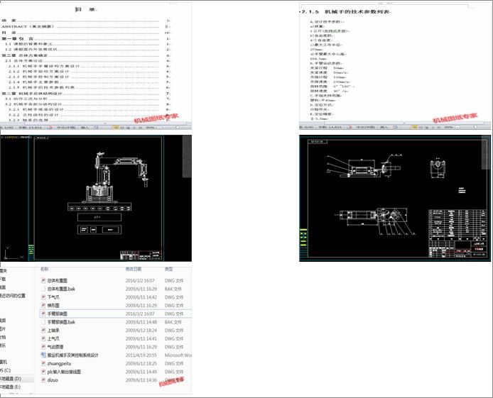Click the 气动原理 DWG file icon
This screenshot has height=398, width=493.
tap(43, 346)
